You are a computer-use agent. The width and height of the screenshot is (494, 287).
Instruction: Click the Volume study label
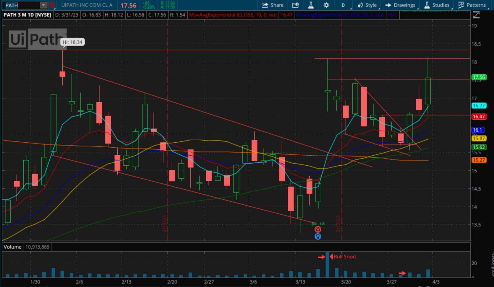tap(12, 247)
